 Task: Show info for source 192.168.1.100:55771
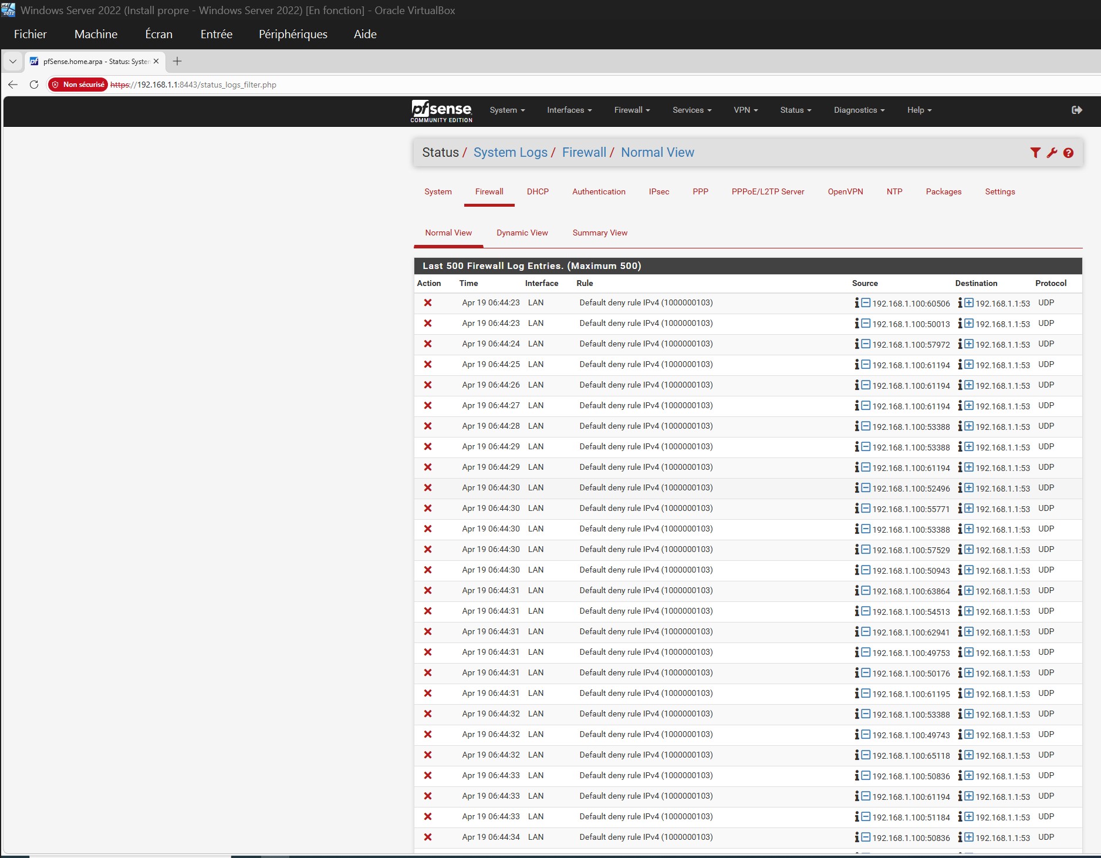pyautogui.click(x=857, y=509)
